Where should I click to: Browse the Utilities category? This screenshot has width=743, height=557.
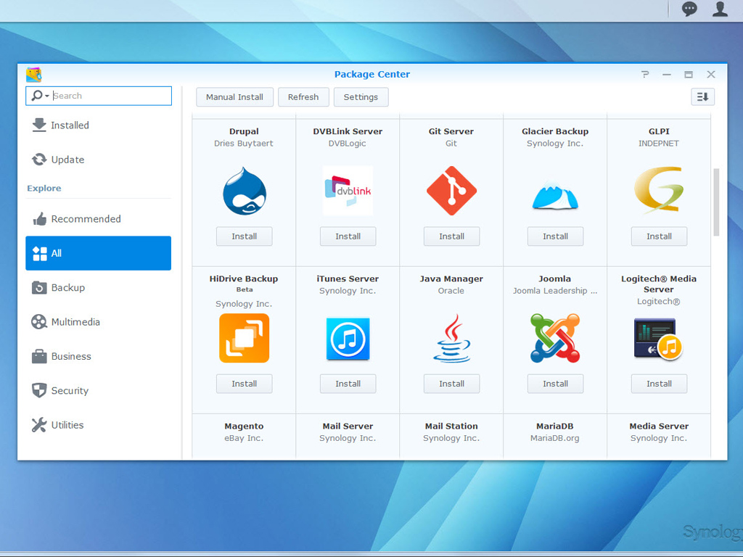pyautogui.click(x=99, y=425)
